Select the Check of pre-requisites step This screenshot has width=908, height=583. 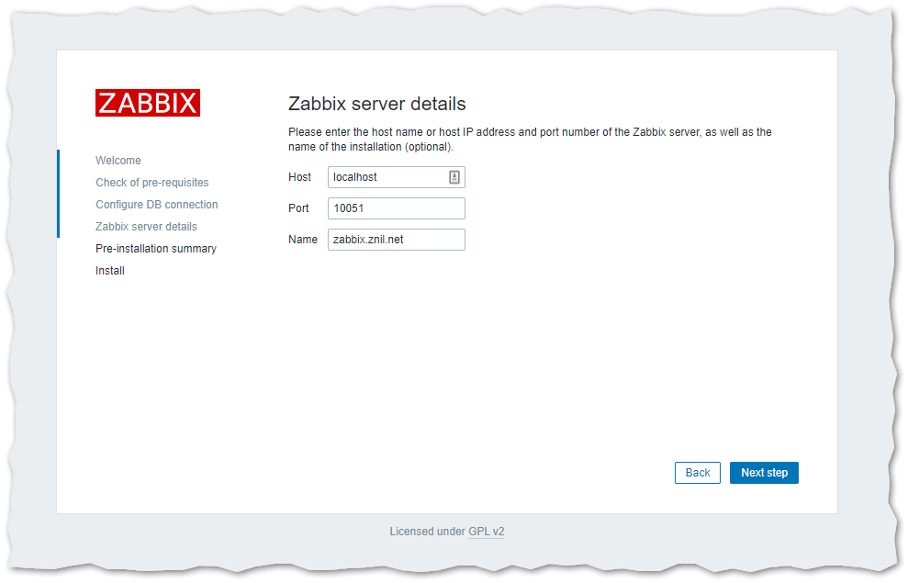152,183
